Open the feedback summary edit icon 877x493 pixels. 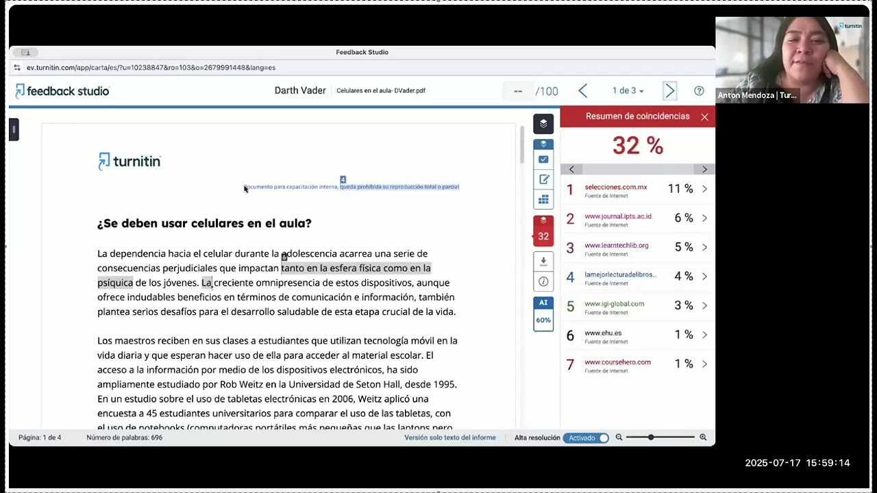click(x=543, y=179)
